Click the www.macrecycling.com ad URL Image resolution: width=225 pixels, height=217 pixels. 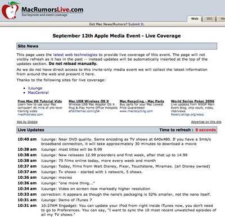(x=136, y=111)
